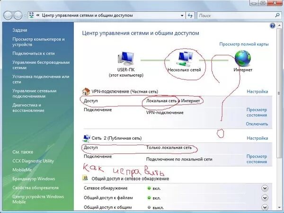Open Подключиться к сети task
The height and width of the screenshot is (213, 284).
coord(34,53)
